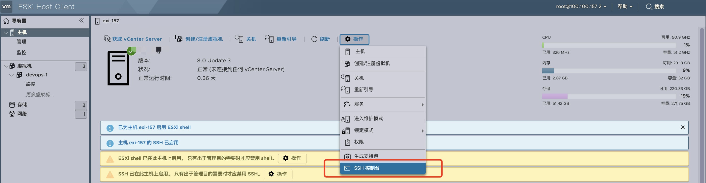Open 更多虚拟机 link in navigator
Image resolution: width=706 pixels, height=183 pixels.
tap(40, 95)
